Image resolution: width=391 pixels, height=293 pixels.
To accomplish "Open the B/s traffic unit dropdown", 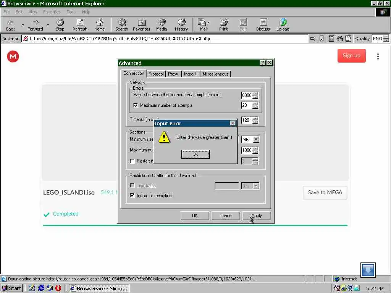I will coord(256,186).
